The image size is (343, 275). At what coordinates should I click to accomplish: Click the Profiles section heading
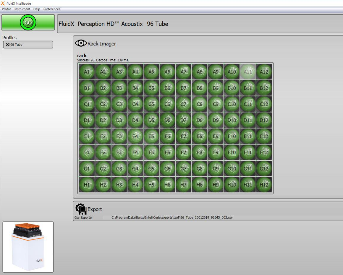(9, 38)
